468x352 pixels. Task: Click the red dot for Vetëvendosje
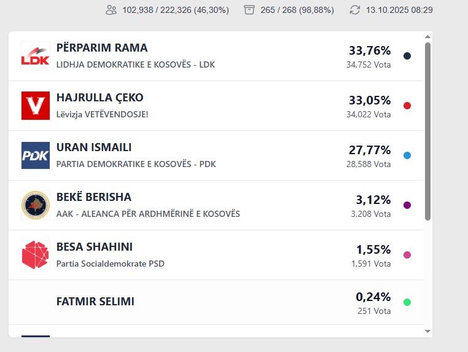pos(407,106)
